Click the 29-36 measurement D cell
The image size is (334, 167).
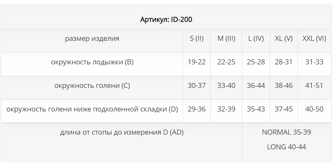click(x=196, y=109)
